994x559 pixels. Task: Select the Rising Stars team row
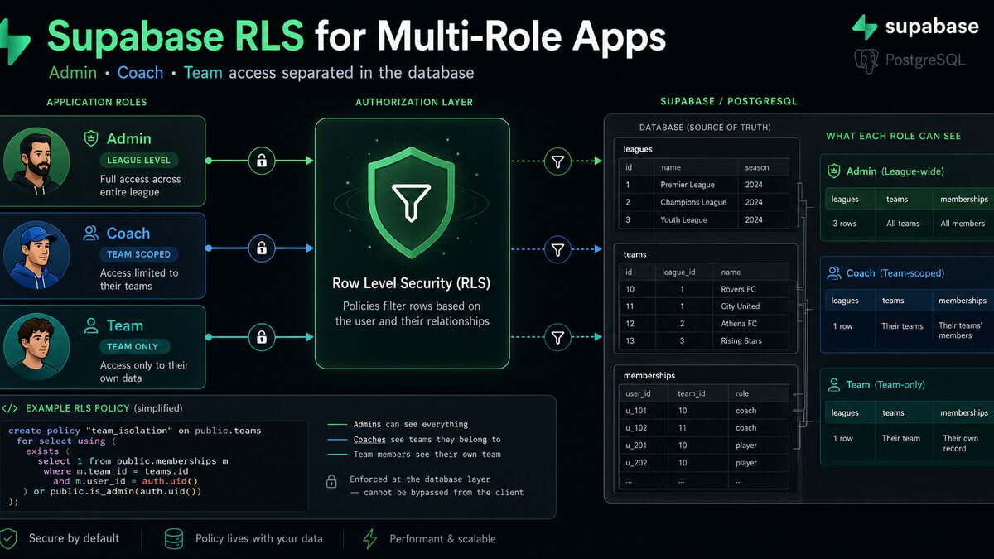point(703,341)
